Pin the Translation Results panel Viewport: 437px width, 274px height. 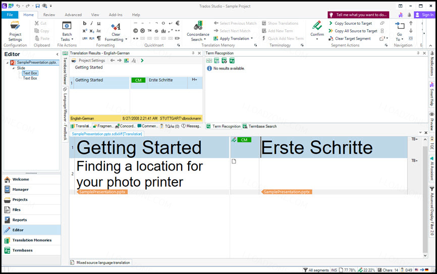pos(193,53)
